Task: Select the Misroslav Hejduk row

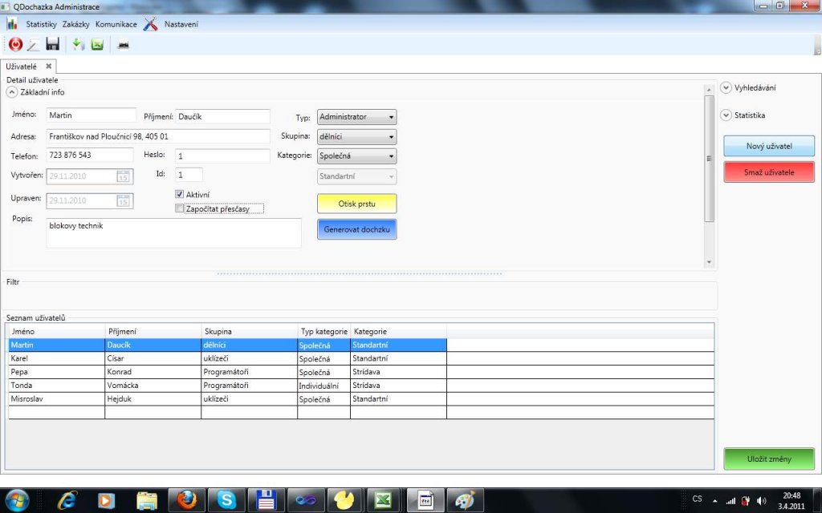Action: [x=361, y=399]
